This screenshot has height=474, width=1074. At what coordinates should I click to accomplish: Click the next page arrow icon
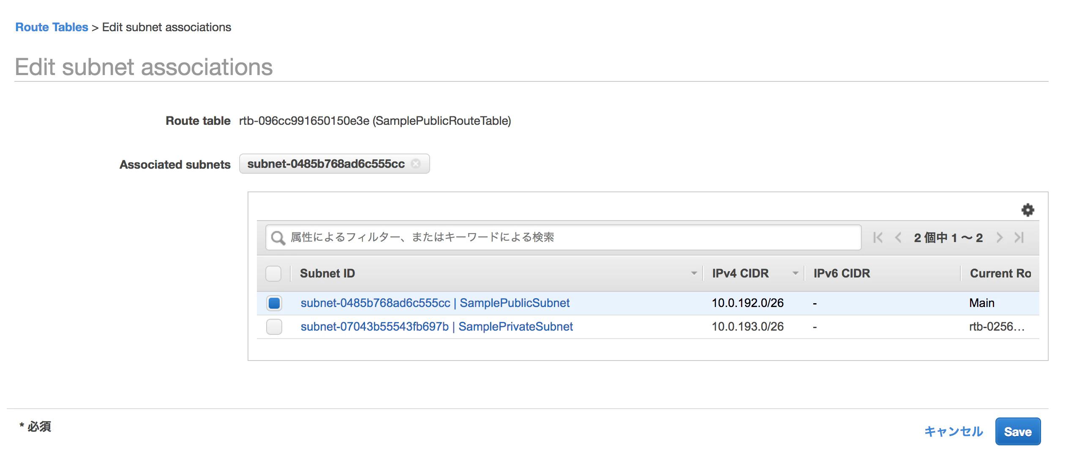click(x=999, y=237)
